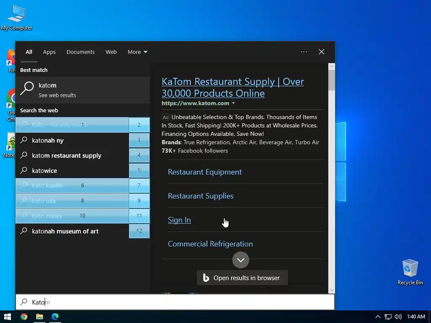The height and width of the screenshot is (323, 431).
Task: Focus the Kato search input field
Action: tap(175, 302)
